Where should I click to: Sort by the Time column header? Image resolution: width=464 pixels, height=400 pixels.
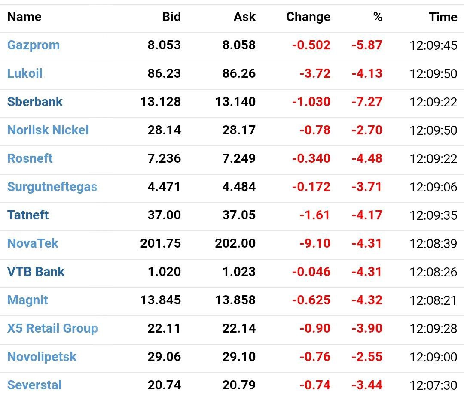point(443,17)
